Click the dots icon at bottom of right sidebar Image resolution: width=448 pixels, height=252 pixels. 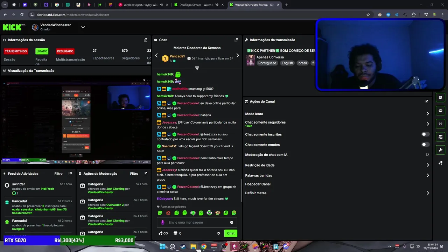pos(440,163)
